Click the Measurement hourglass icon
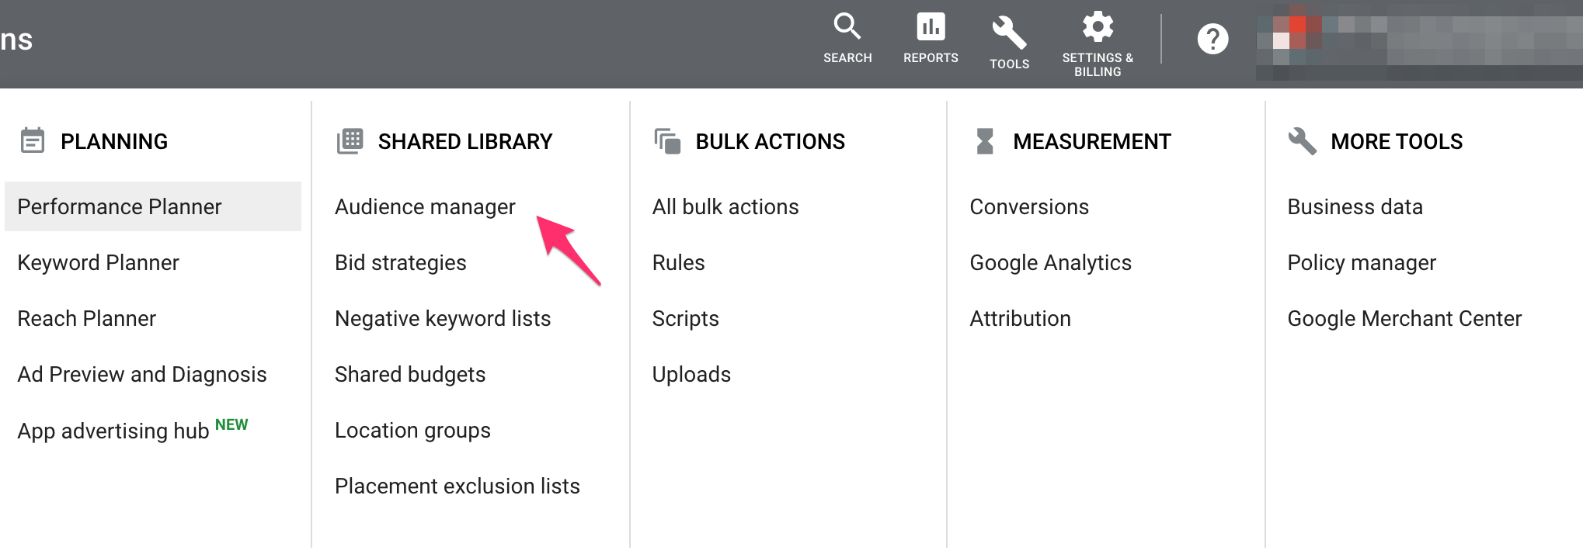 point(985,141)
